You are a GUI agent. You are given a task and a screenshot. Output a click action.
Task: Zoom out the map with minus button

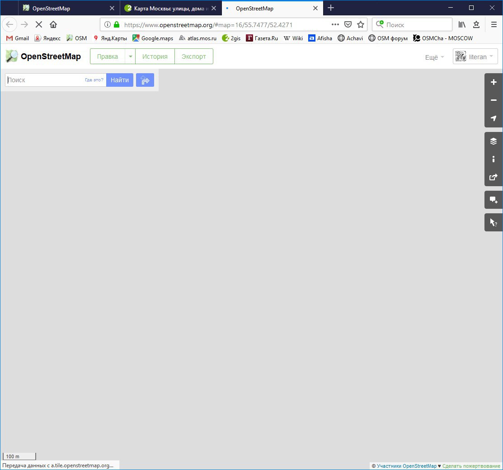(494, 100)
